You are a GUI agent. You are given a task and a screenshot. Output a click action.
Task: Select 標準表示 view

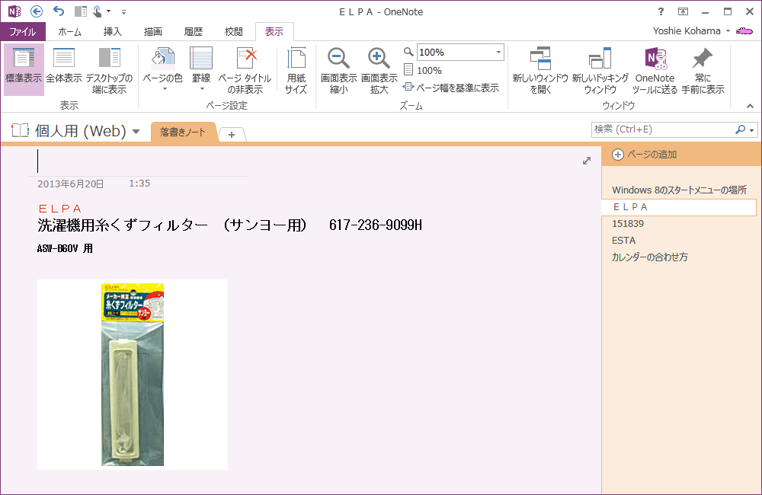(24, 69)
